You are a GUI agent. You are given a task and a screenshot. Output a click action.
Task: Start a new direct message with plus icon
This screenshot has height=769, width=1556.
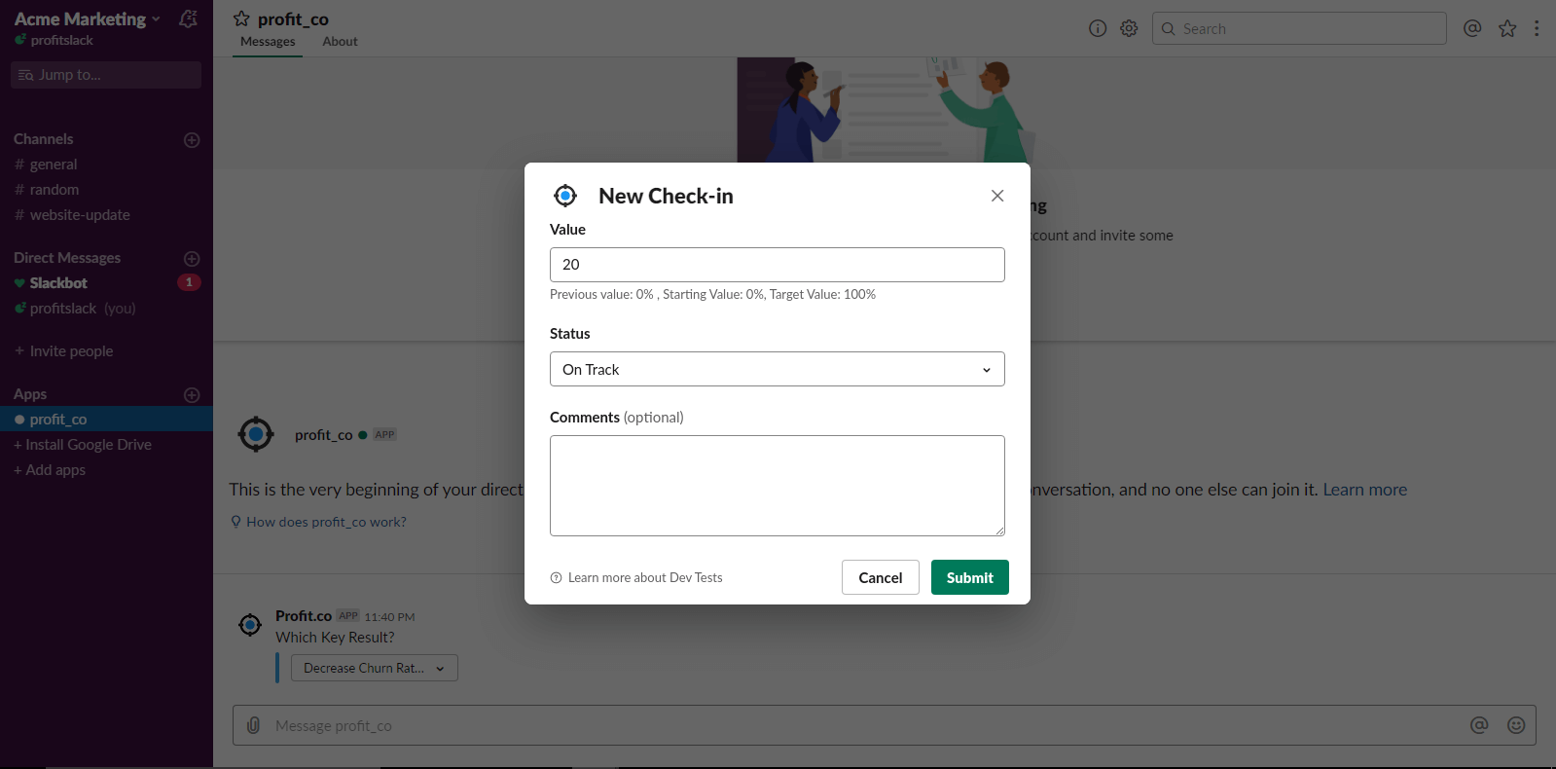pyautogui.click(x=192, y=259)
